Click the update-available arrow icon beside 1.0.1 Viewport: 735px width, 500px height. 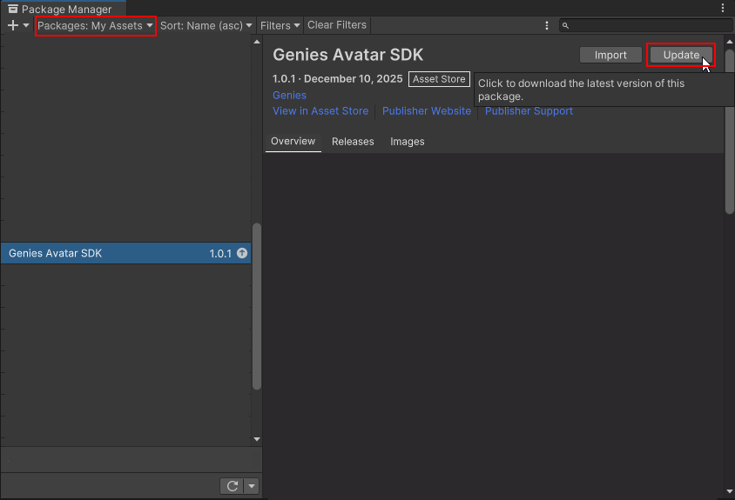tap(242, 254)
